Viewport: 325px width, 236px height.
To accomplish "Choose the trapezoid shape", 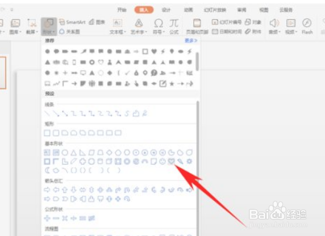I will click(101, 153).
